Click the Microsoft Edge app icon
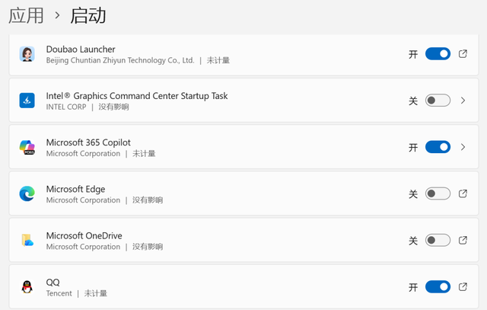The image size is (487, 310). tap(27, 194)
